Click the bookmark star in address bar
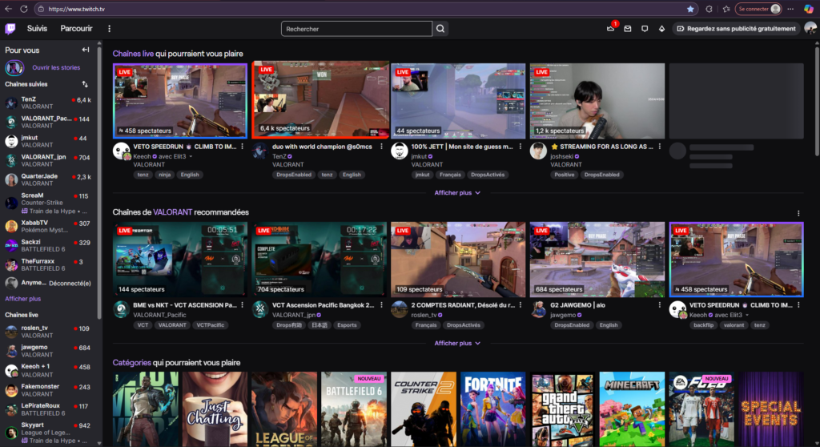 (x=690, y=9)
